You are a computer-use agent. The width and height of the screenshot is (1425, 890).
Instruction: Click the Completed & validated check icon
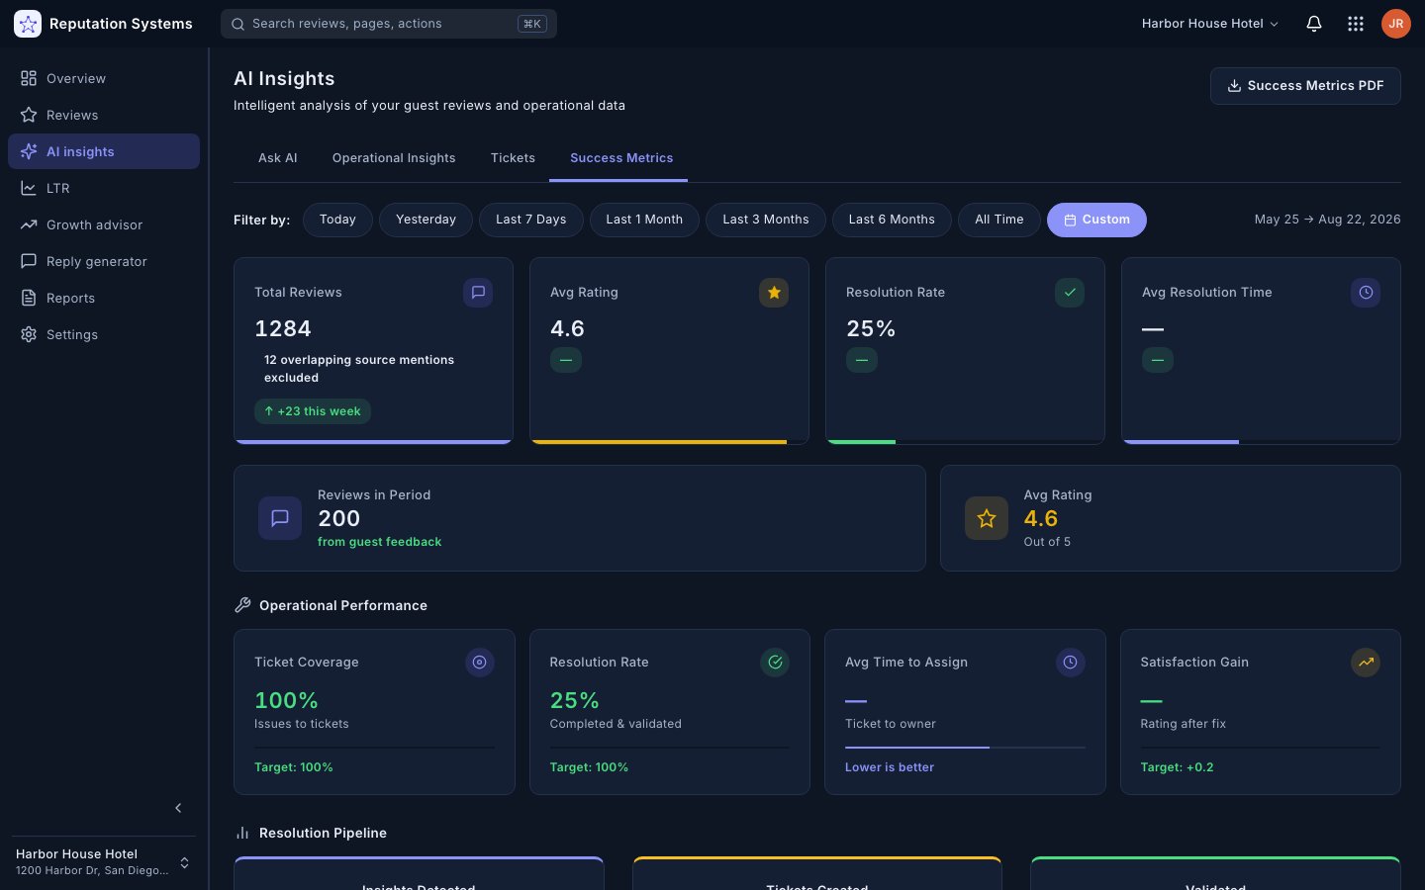pyautogui.click(x=775, y=663)
